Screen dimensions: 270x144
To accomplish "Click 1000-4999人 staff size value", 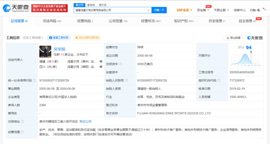I will [238, 97].
